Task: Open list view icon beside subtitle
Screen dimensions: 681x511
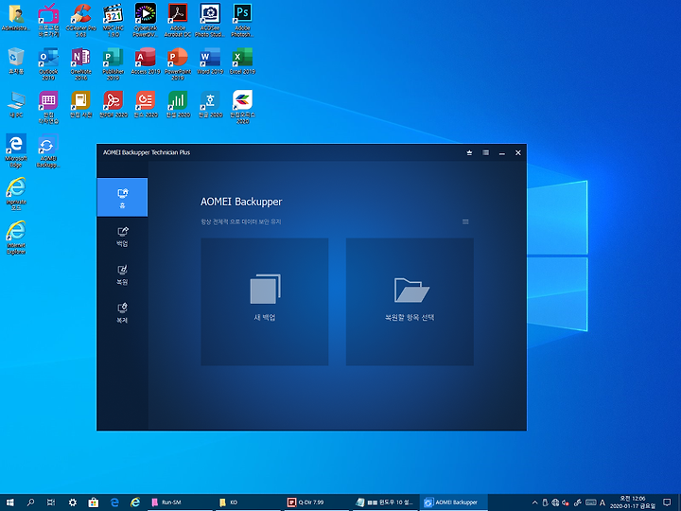Action: pyautogui.click(x=465, y=221)
